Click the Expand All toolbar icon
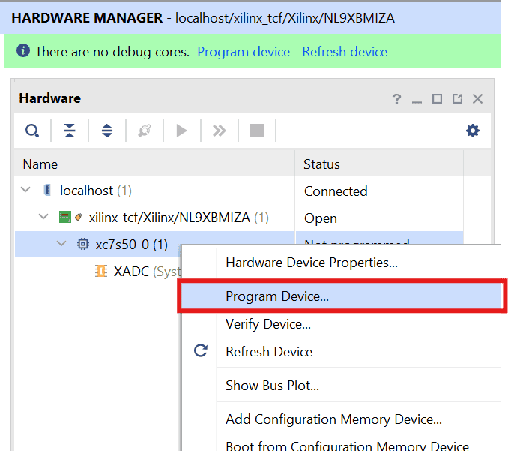The width and height of the screenshot is (508, 451). (x=107, y=131)
